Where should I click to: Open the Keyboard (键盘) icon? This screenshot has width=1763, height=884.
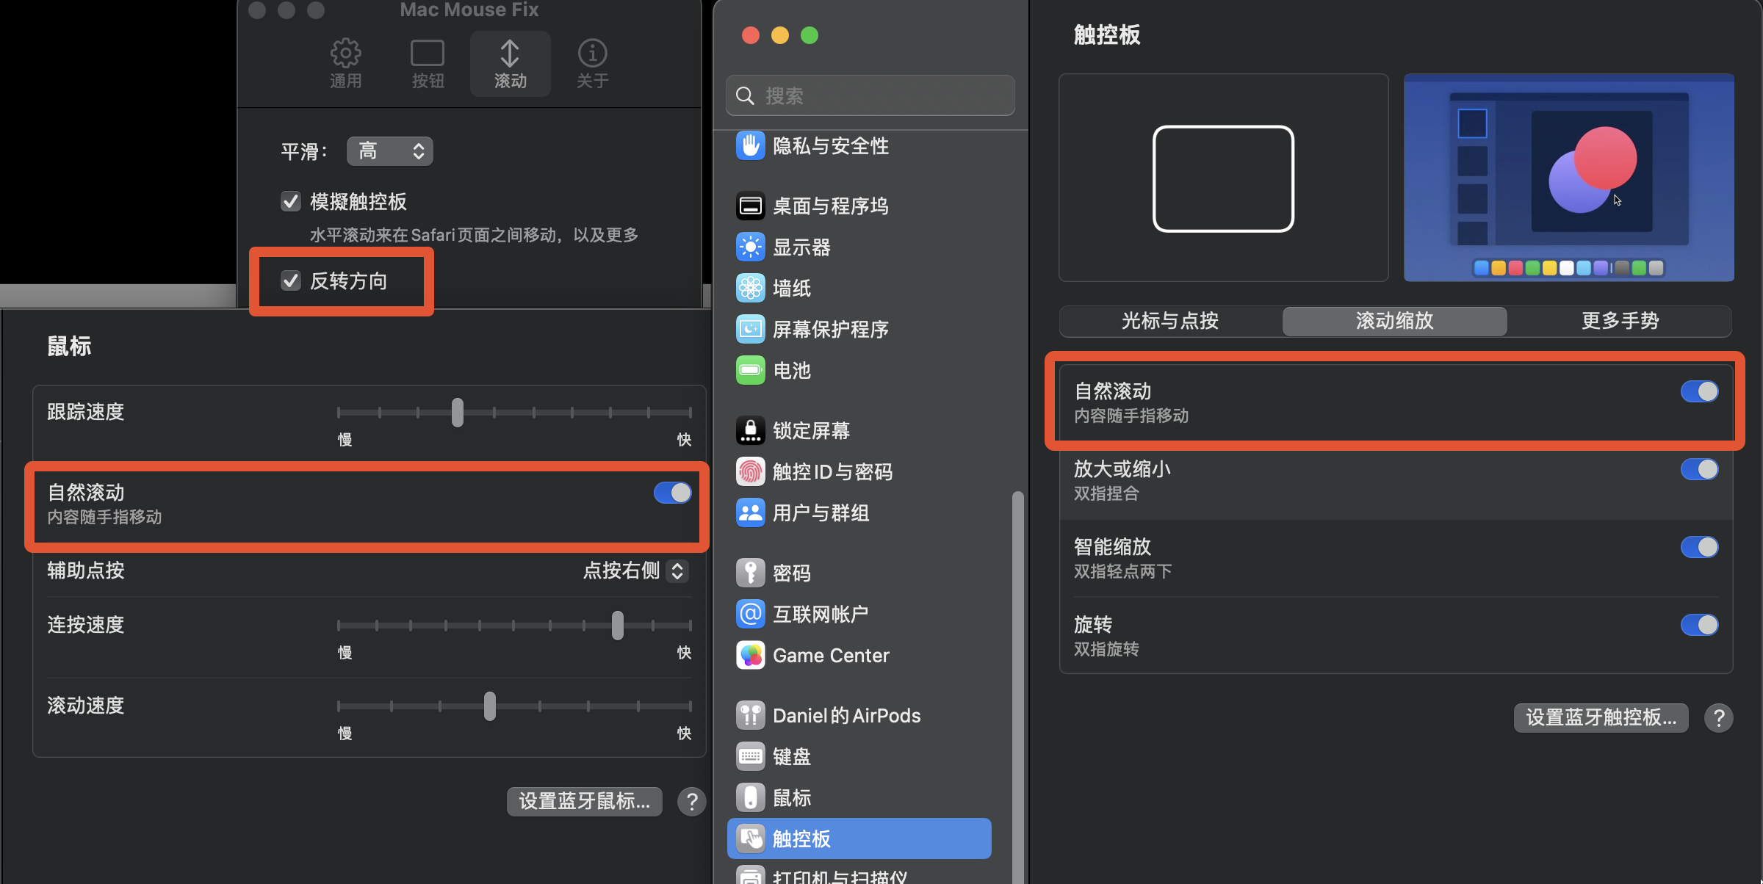point(750,757)
